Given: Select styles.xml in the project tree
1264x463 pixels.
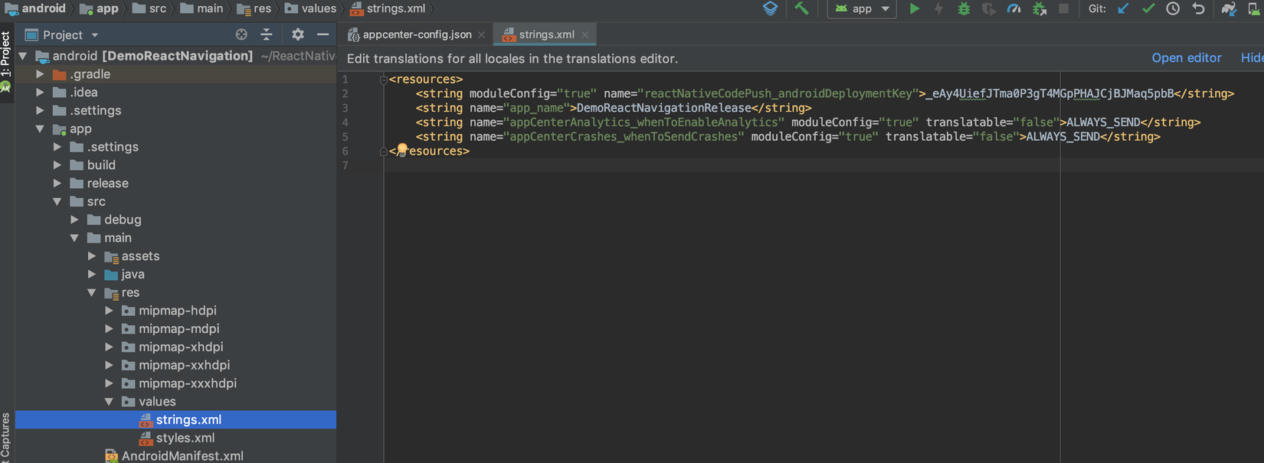Looking at the screenshot, I should (185, 438).
